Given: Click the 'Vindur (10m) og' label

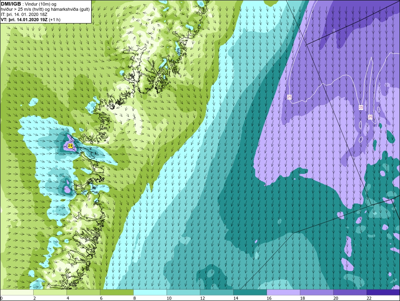Looking at the screenshot, I should point(41,4).
